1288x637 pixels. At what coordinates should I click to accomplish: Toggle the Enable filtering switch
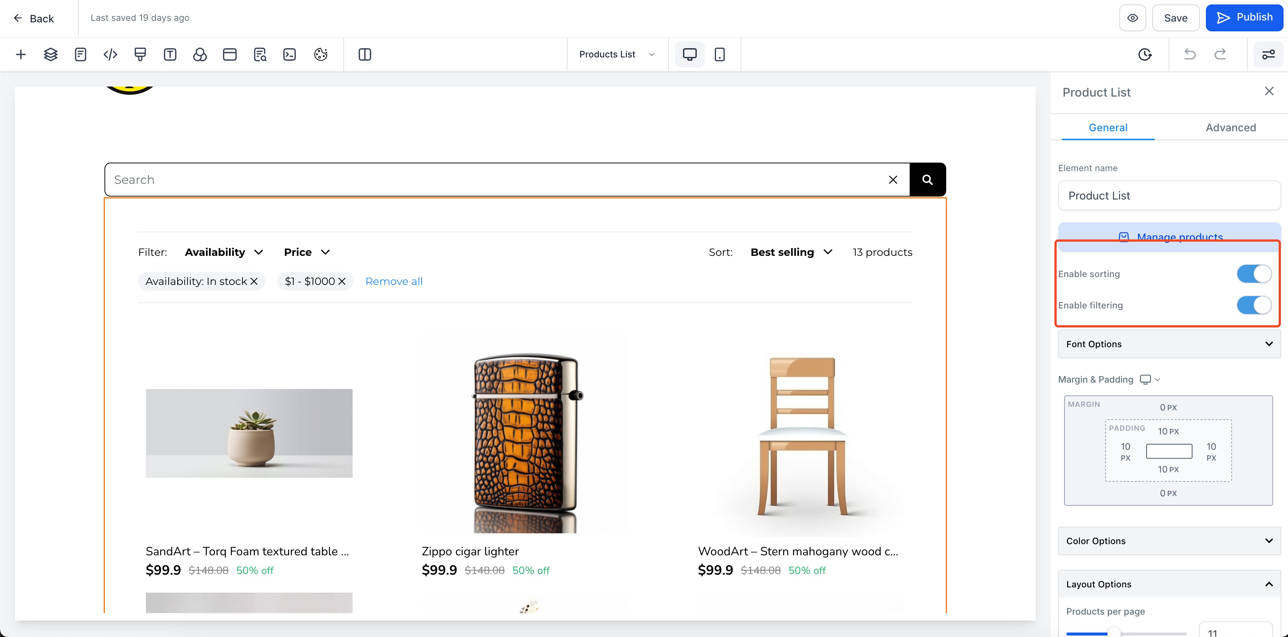click(1254, 305)
